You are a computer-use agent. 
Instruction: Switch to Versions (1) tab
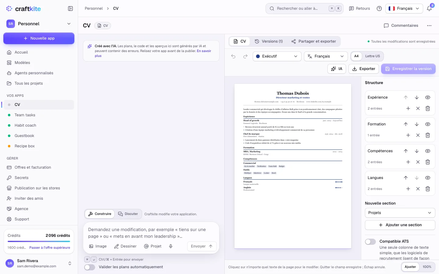point(269,41)
